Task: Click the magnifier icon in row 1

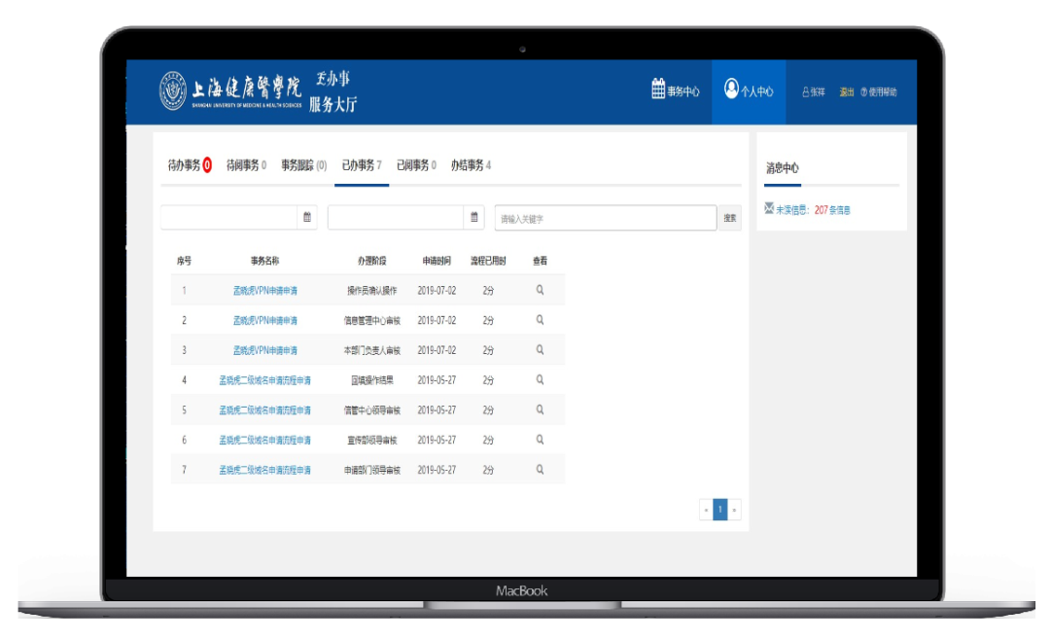Action: pyautogui.click(x=540, y=290)
